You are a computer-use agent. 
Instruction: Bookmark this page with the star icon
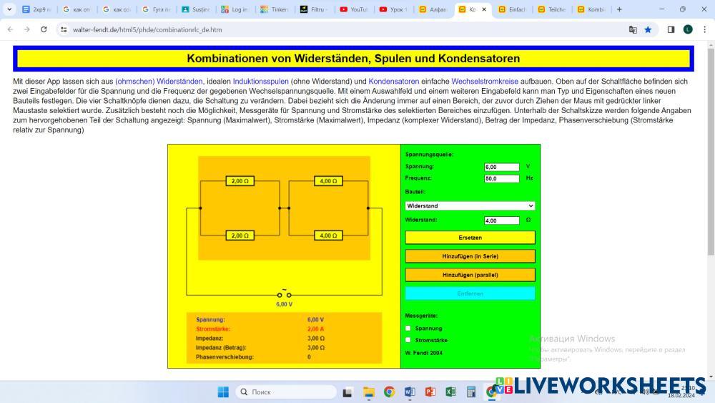coord(648,29)
